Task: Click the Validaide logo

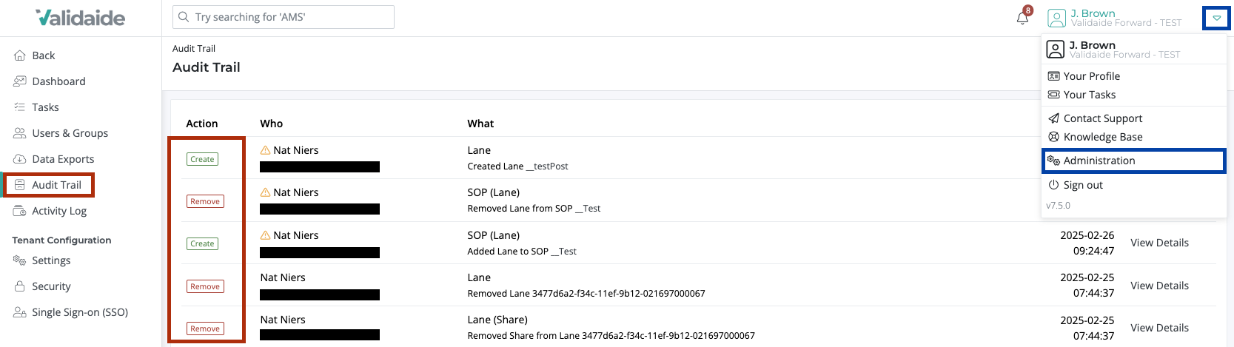Action: (81, 18)
